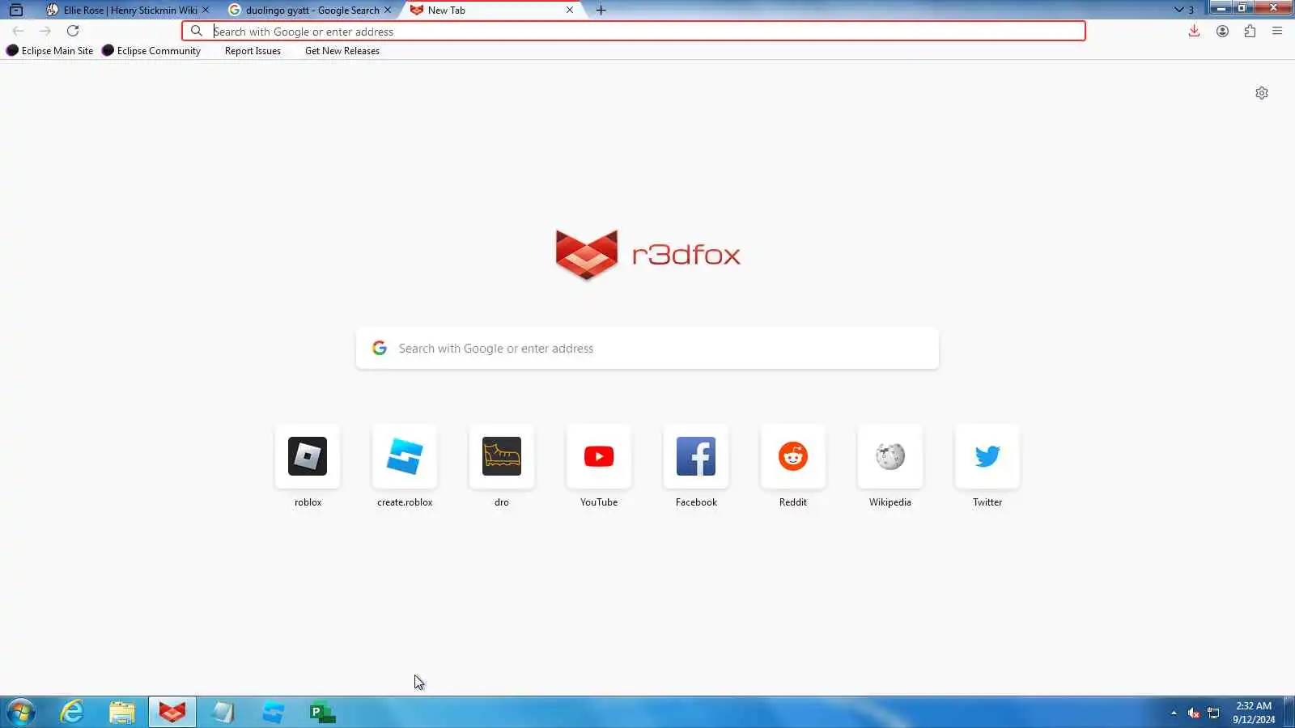Open the tab manager icon left of the tabs

(x=16, y=11)
